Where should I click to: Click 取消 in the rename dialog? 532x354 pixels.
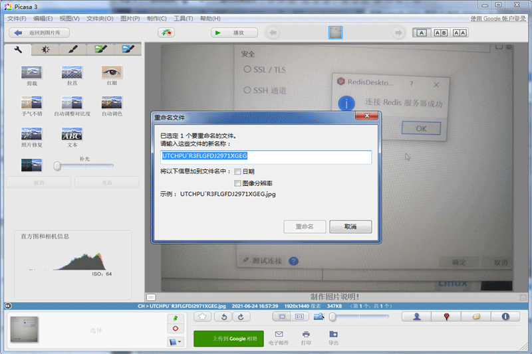(350, 226)
